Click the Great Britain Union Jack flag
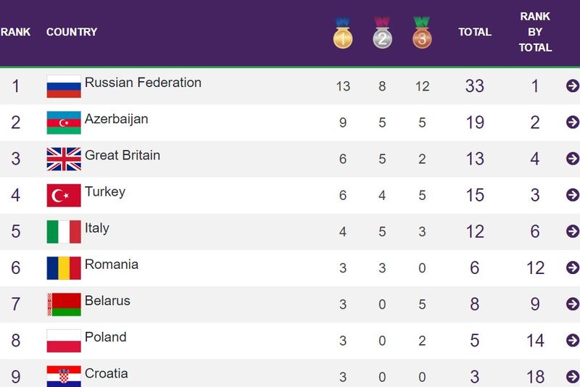Image resolution: width=580 pixels, height=387 pixels. pos(64,159)
